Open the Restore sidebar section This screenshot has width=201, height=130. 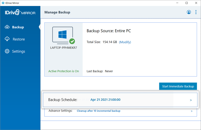point(19,39)
